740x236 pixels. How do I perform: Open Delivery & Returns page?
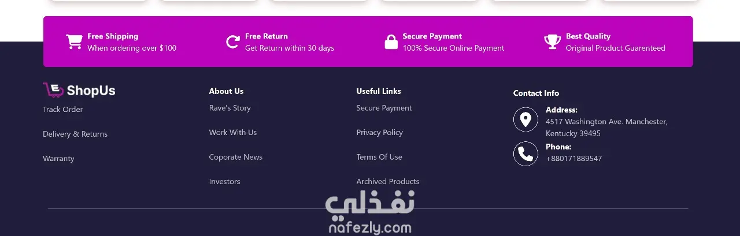pos(75,134)
